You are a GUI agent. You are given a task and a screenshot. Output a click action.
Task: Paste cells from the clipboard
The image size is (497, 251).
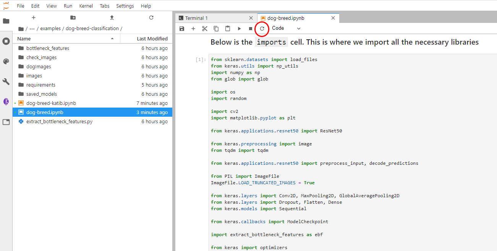pos(228,29)
